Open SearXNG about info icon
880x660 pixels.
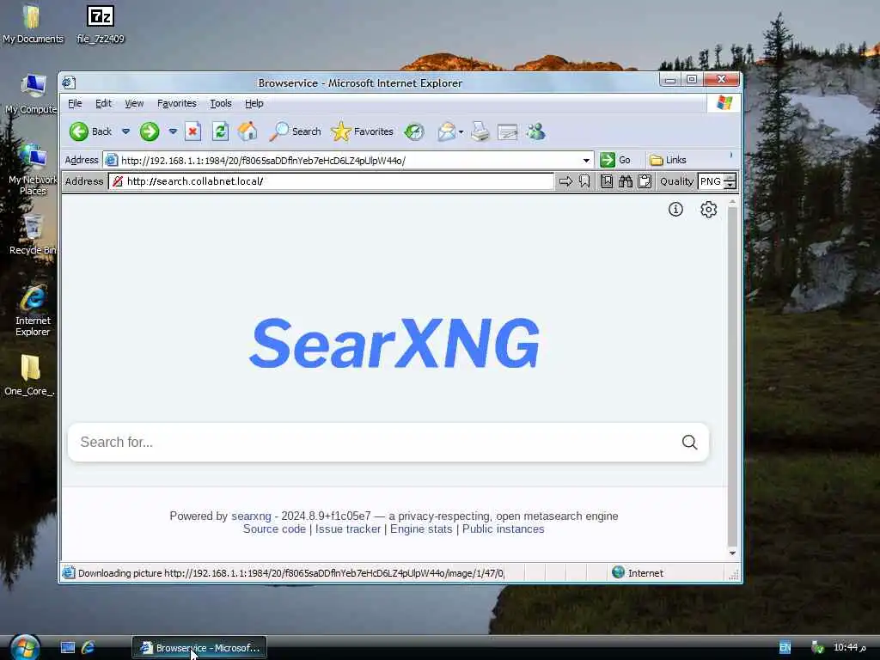(x=675, y=210)
